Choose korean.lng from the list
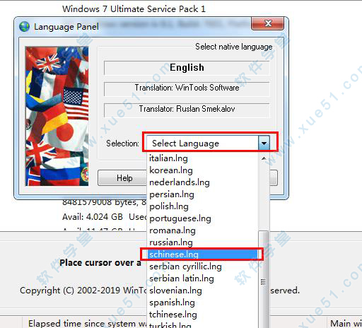 [x=203, y=170]
